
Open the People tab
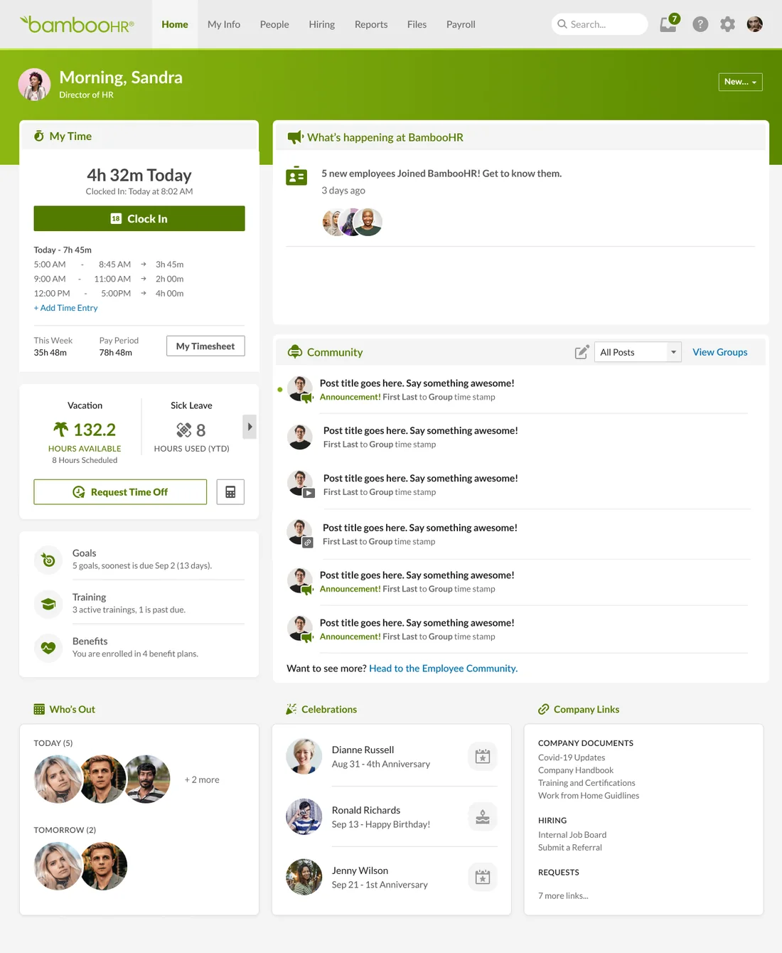pos(274,24)
